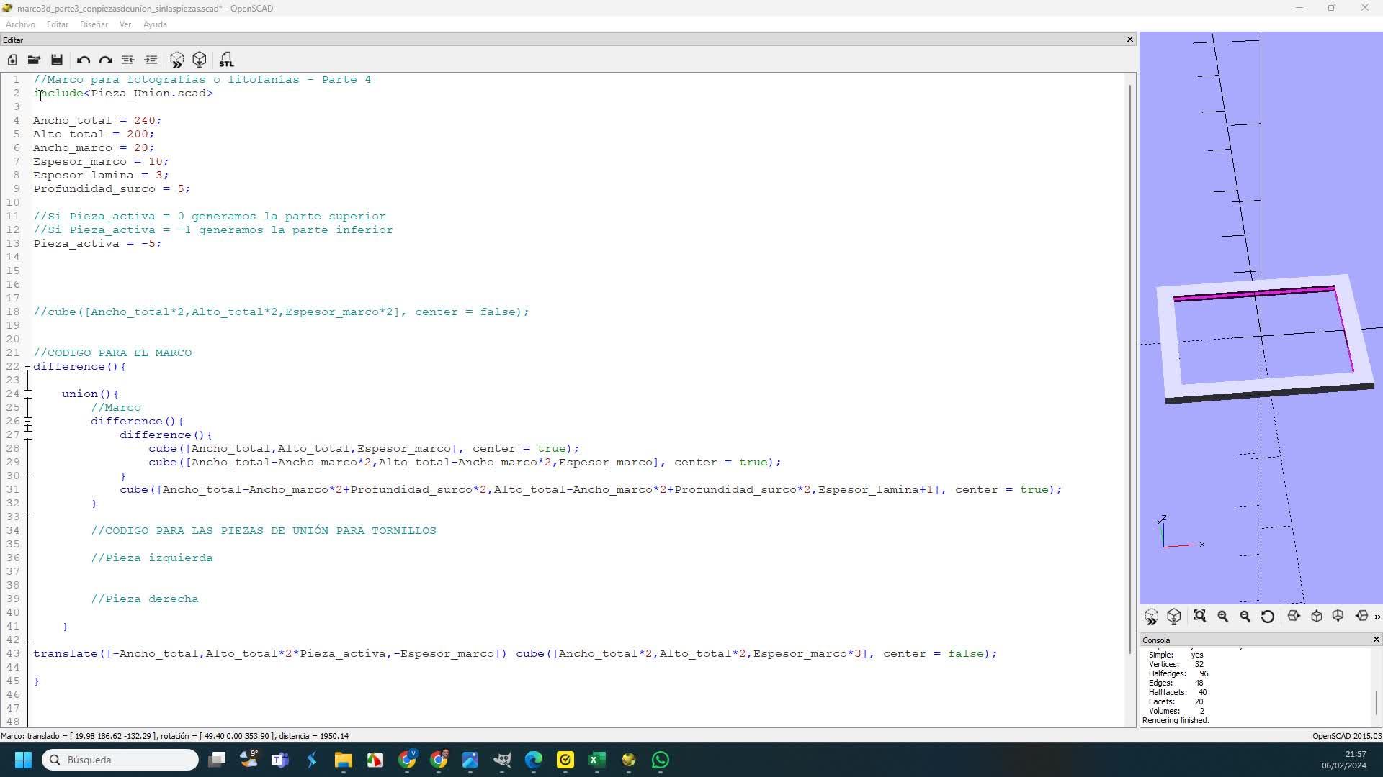Reset the 3D view

click(x=1268, y=617)
